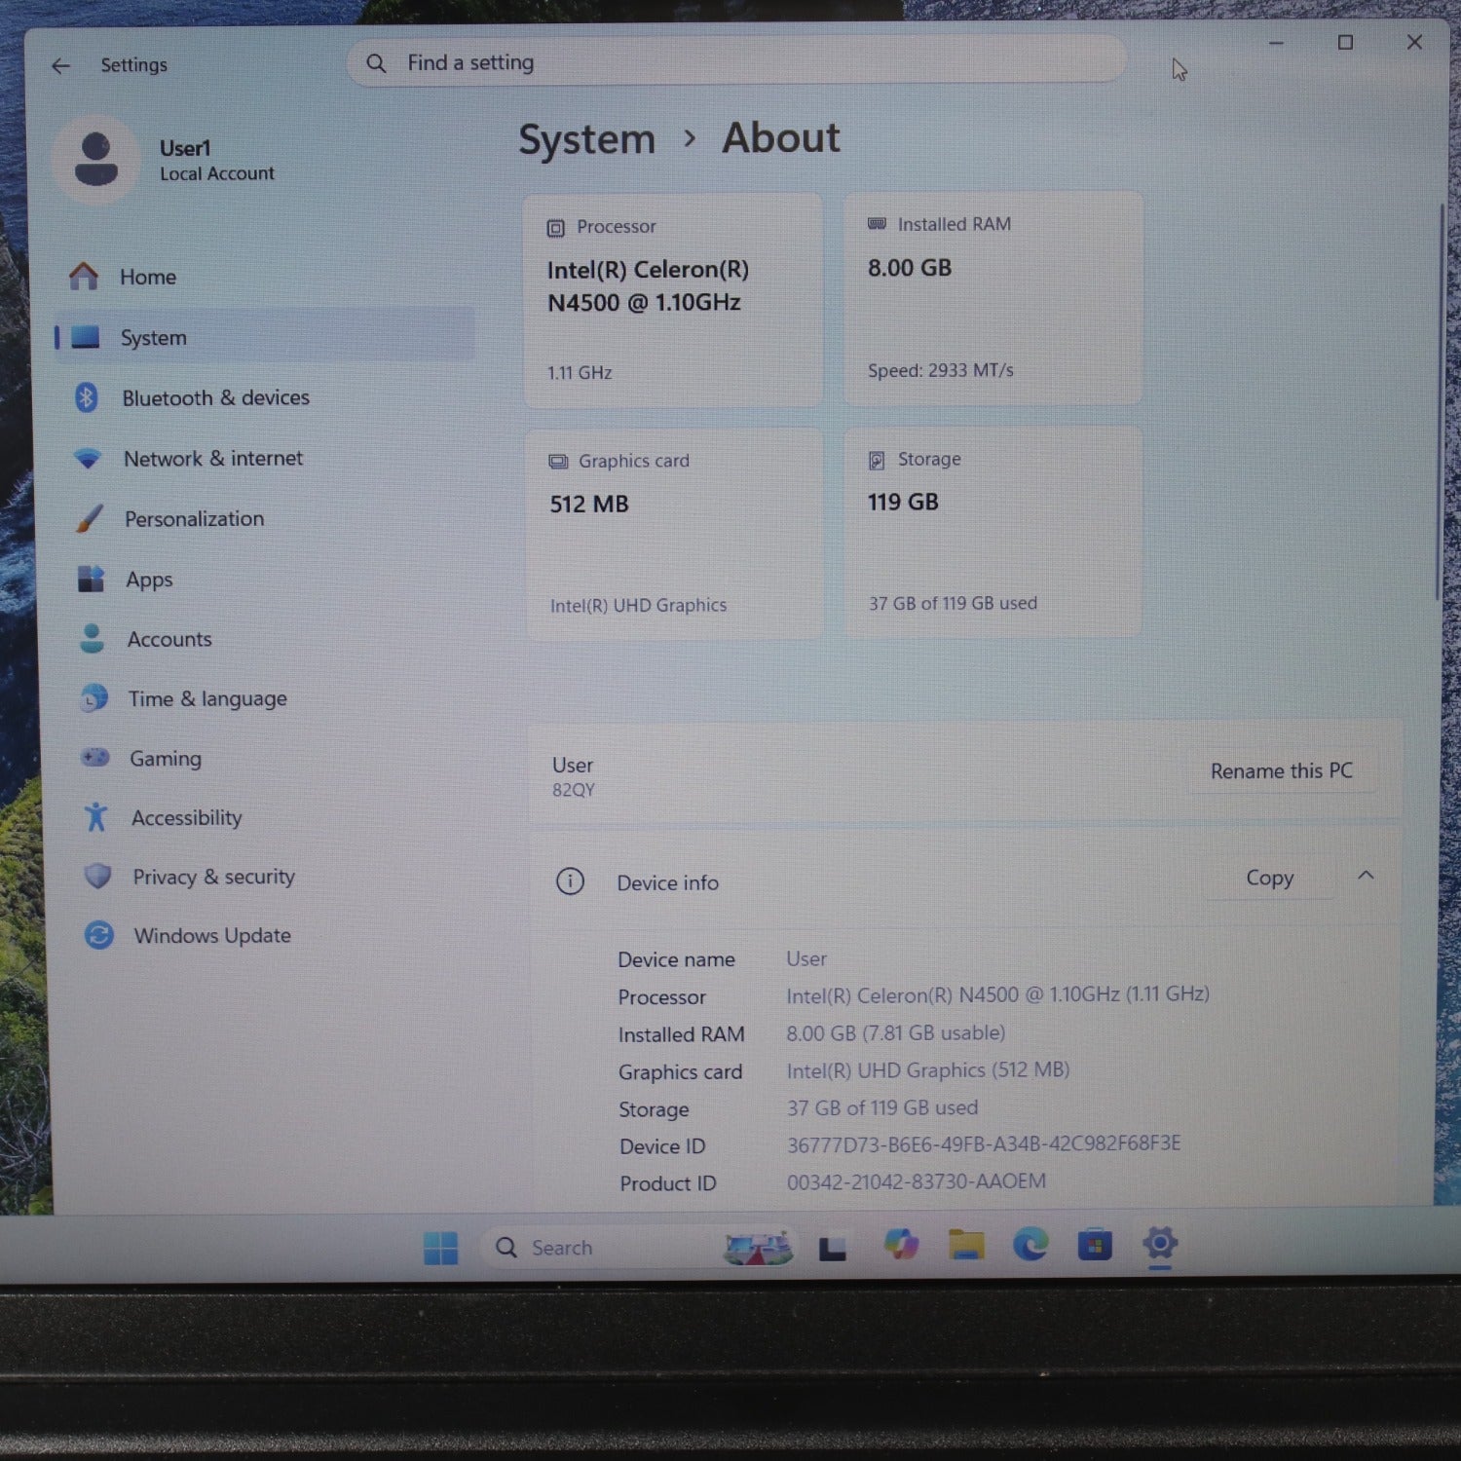Open Task View from taskbar
This screenshot has height=1461, width=1461.
(832, 1248)
